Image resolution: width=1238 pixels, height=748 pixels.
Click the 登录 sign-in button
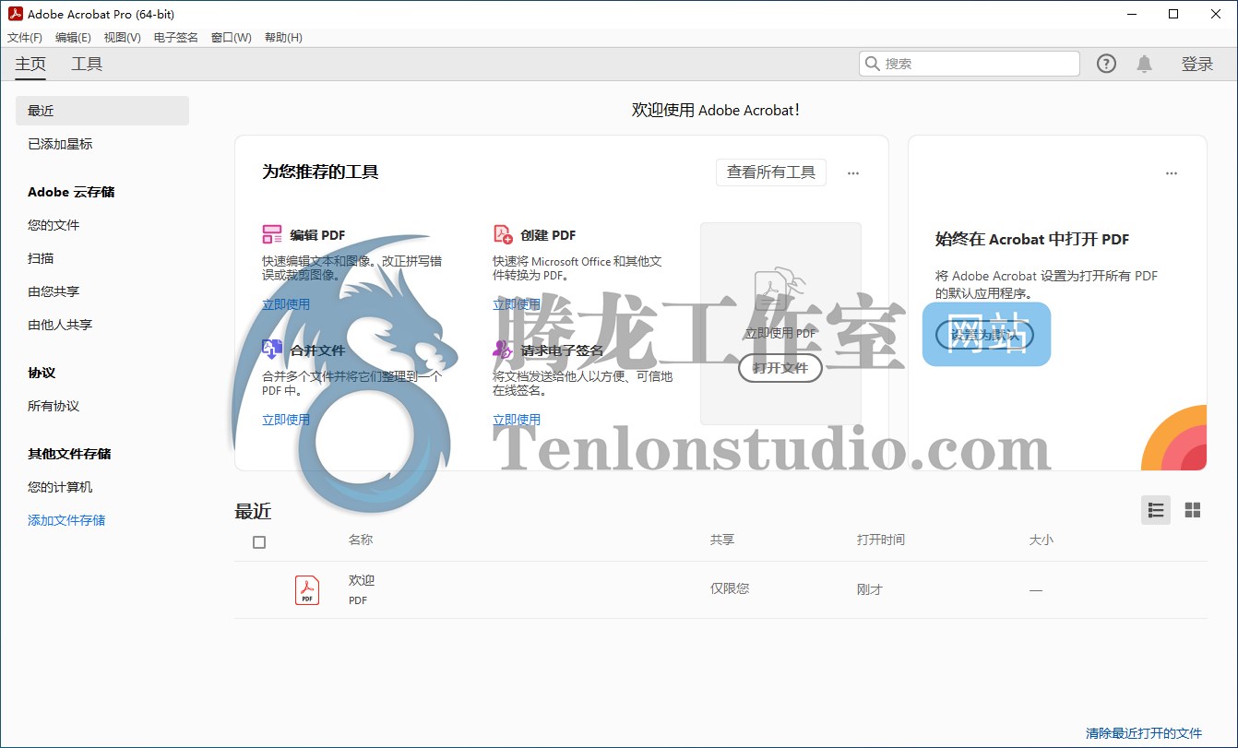pos(1197,64)
